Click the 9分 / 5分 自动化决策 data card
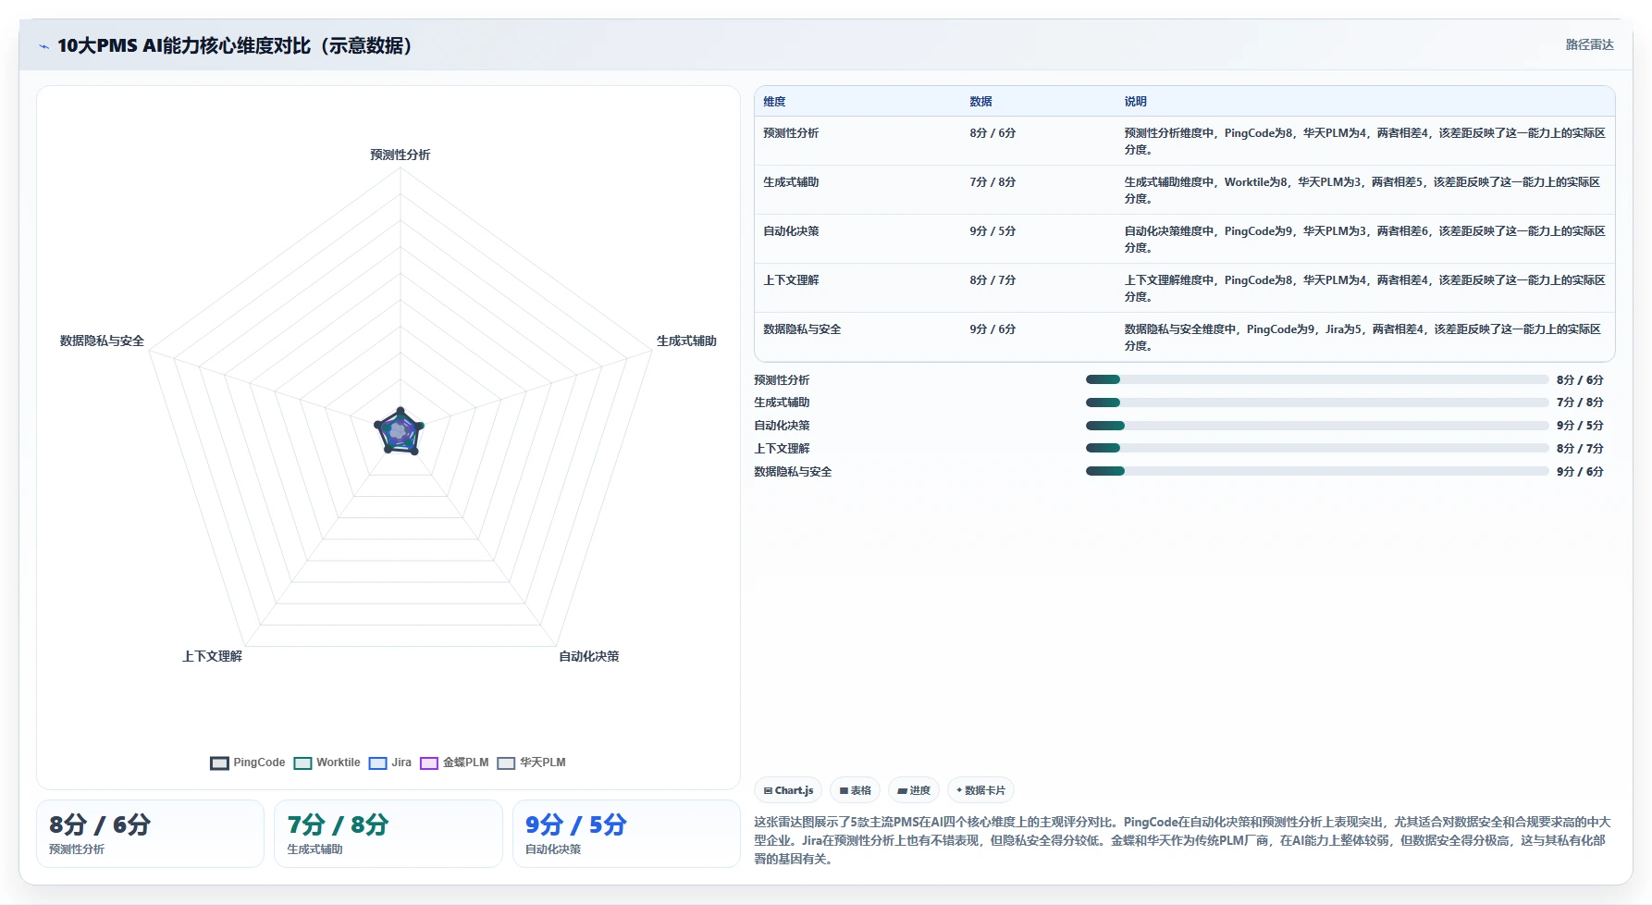The width and height of the screenshot is (1652, 905). point(626,834)
